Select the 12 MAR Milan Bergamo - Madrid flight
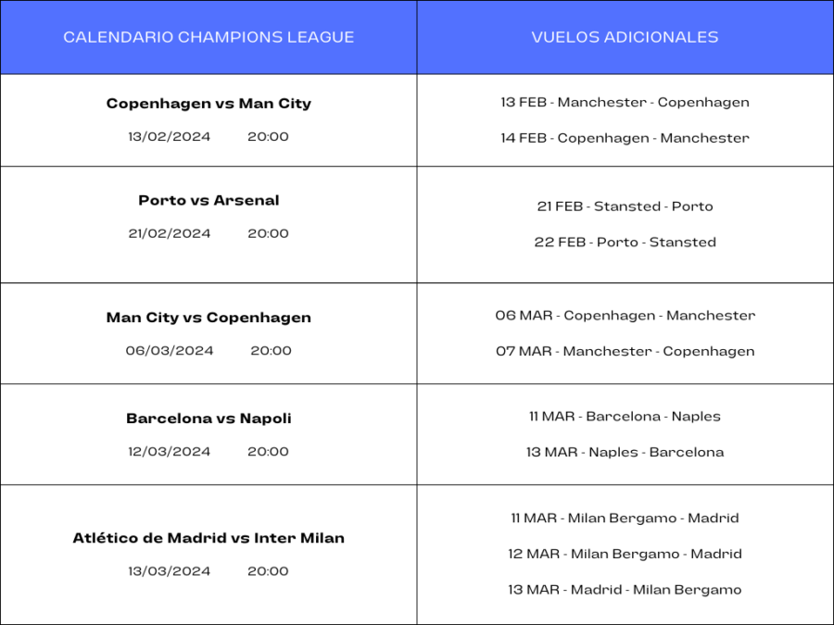This screenshot has height=625, width=834. [x=625, y=555]
